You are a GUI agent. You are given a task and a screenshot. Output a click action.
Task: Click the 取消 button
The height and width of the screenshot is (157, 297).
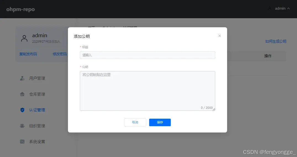pyautogui.click(x=135, y=122)
